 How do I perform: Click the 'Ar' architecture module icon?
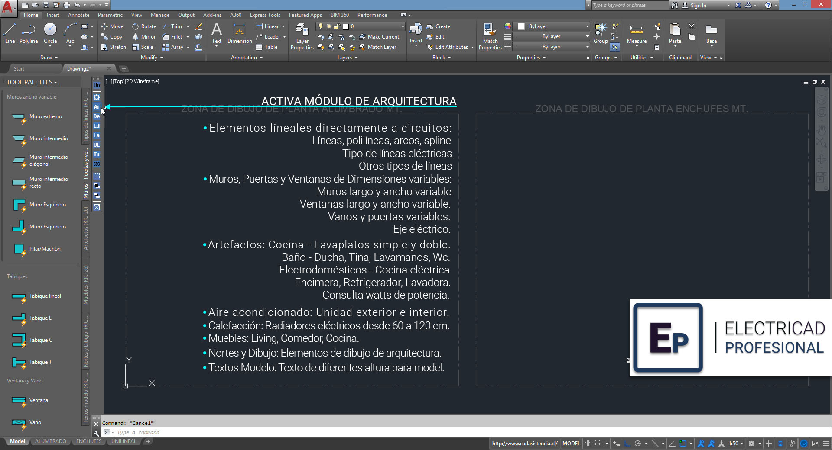click(97, 107)
